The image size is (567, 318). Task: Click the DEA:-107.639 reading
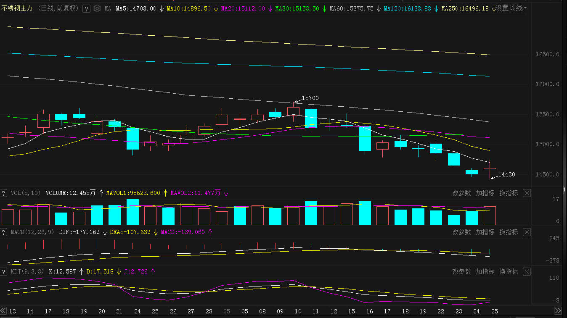[x=130, y=232]
